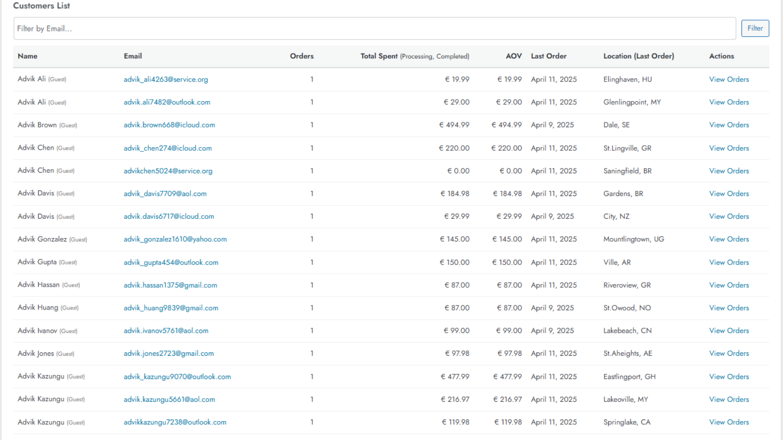783x440 pixels.
Task: Open email advik_gupta454@outlook.com
Action: pyautogui.click(x=171, y=263)
